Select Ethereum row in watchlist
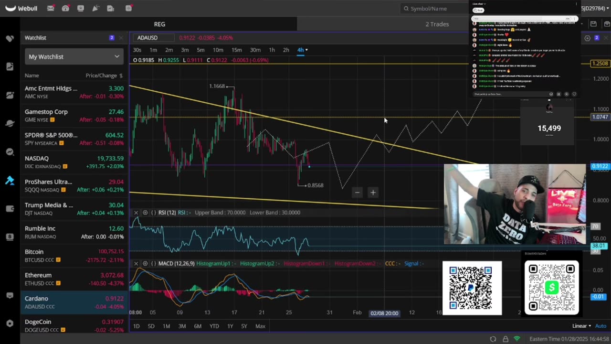 74,279
